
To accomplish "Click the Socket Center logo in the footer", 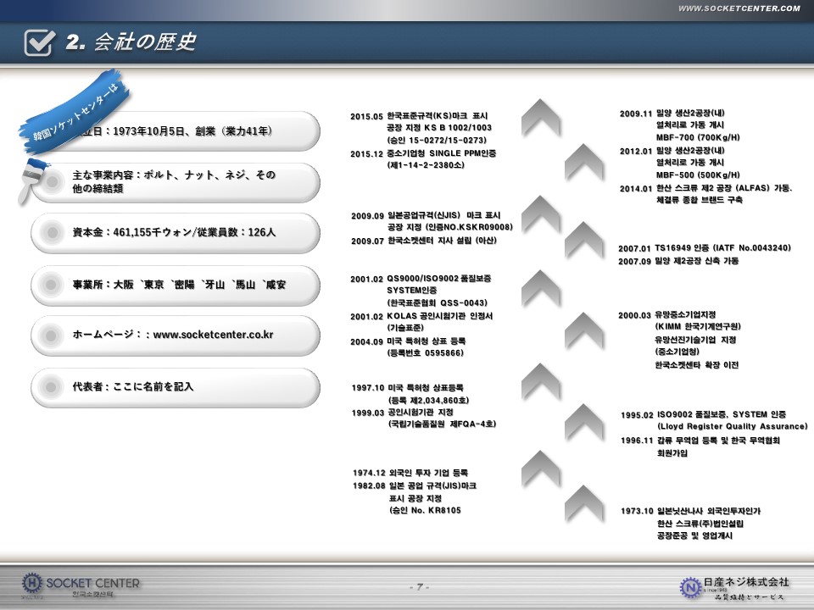I will pos(81,585).
